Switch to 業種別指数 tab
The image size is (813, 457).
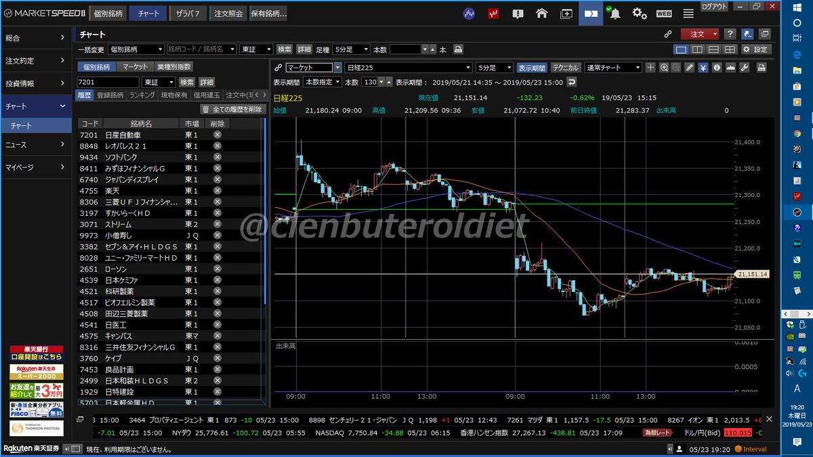(x=174, y=67)
